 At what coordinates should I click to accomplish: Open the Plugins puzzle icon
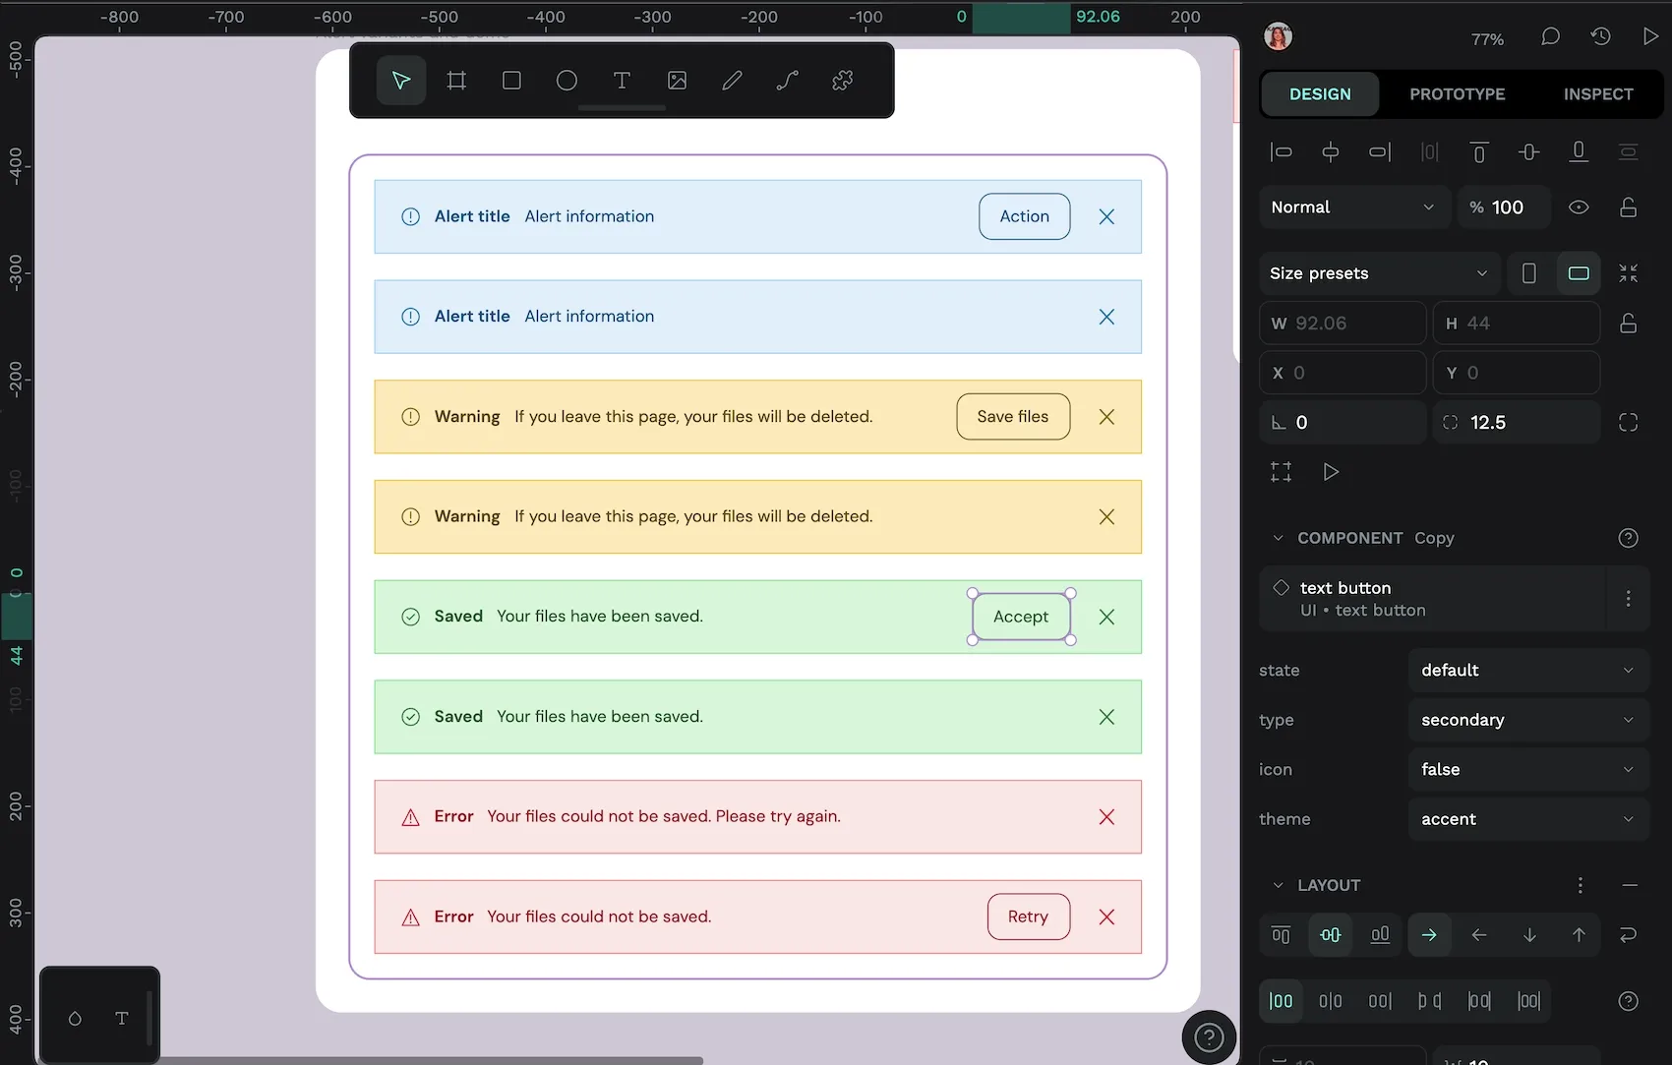click(842, 81)
